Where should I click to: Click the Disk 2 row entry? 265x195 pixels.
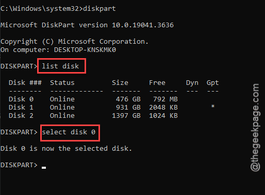[93, 116]
